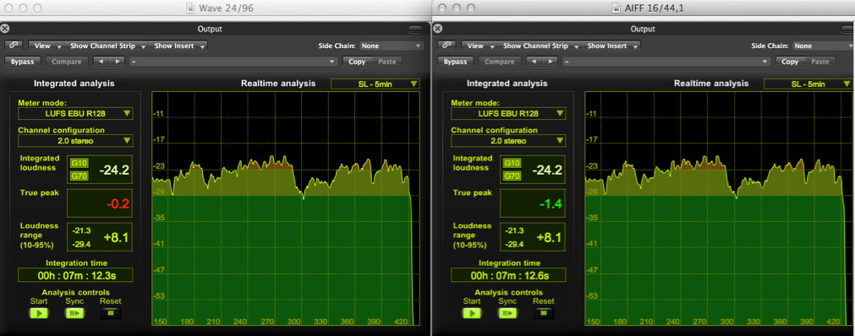855x336 pixels.
Task: Toggle G70 gate in AIFF 16/44,1 window
Action: click(511, 176)
